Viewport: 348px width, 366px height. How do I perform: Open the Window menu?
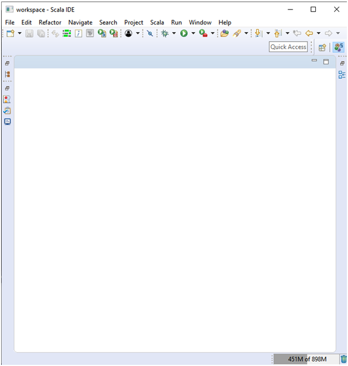tap(200, 22)
